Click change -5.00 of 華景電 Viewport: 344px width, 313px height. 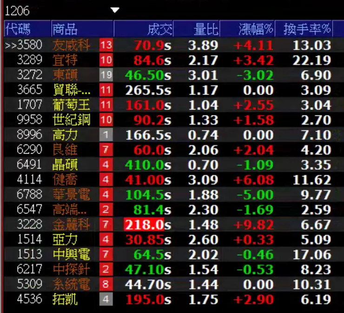[255, 195]
